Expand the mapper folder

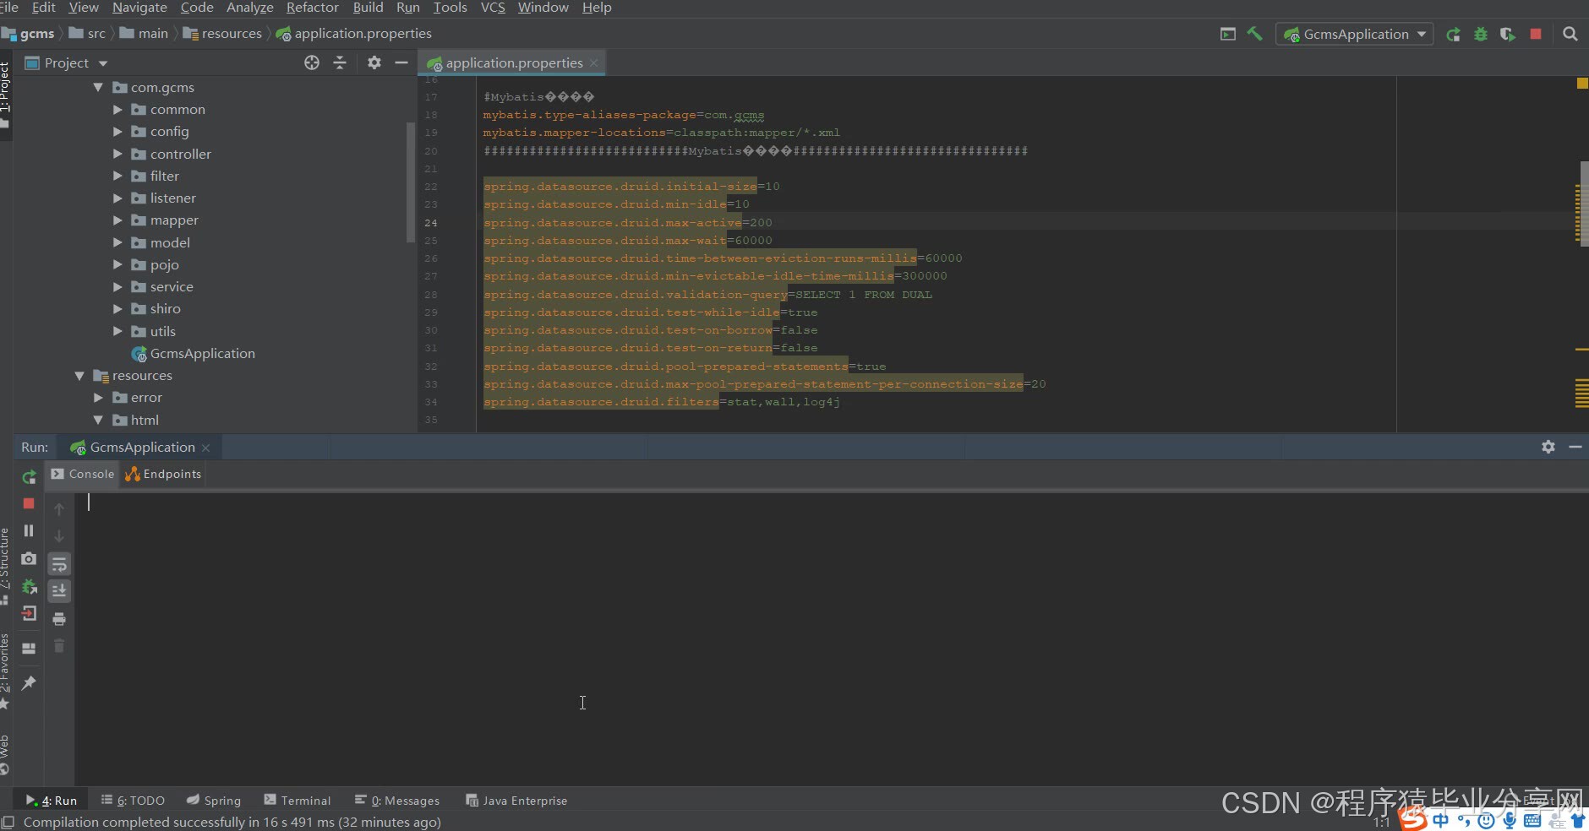coord(117,220)
